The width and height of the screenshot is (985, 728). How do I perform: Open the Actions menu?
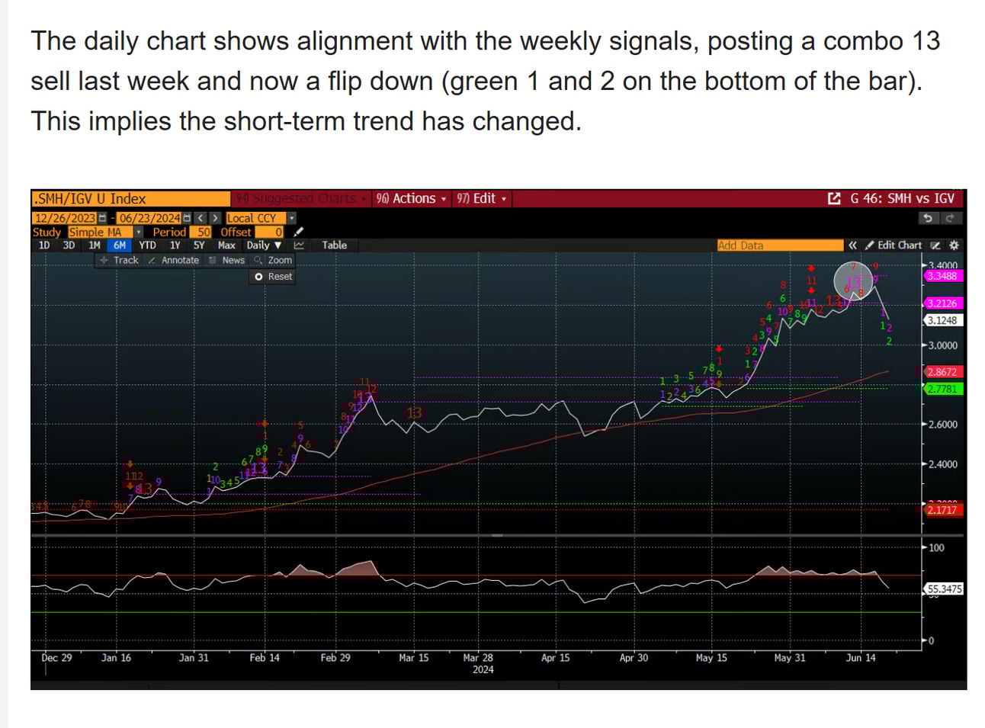(411, 198)
